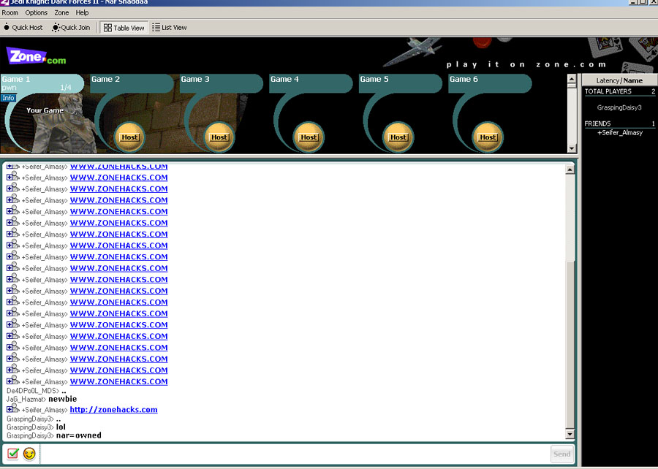The width and height of the screenshot is (658, 469).
Task: Click the chat window scroll up arrow
Action: [570, 169]
